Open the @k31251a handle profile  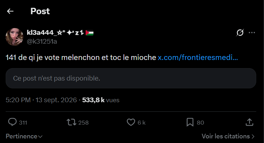[x=42, y=42]
